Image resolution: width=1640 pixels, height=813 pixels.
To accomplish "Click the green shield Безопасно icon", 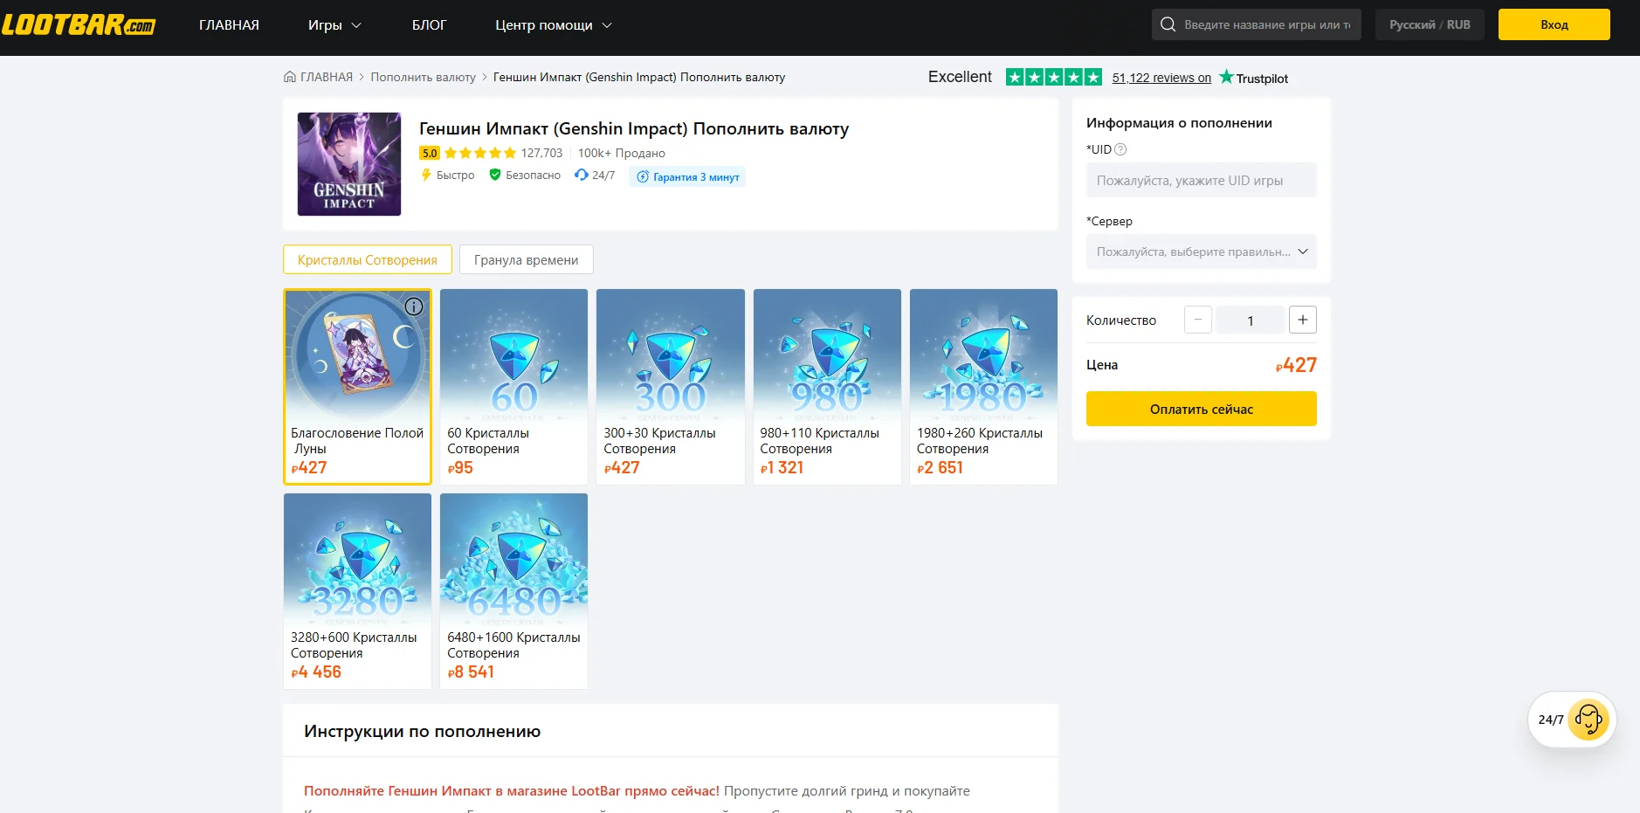I will pyautogui.click(x=495, y=175).
